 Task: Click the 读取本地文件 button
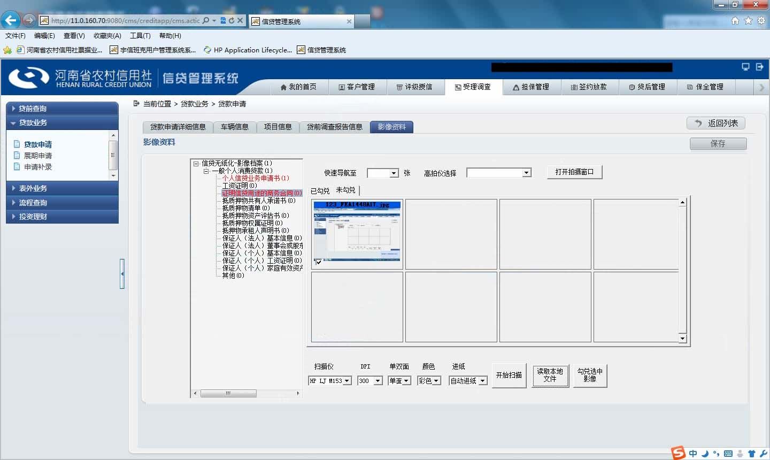coord(550,375)
